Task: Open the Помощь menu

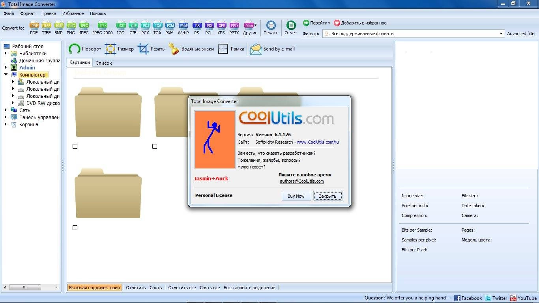Action: (98, 13)
